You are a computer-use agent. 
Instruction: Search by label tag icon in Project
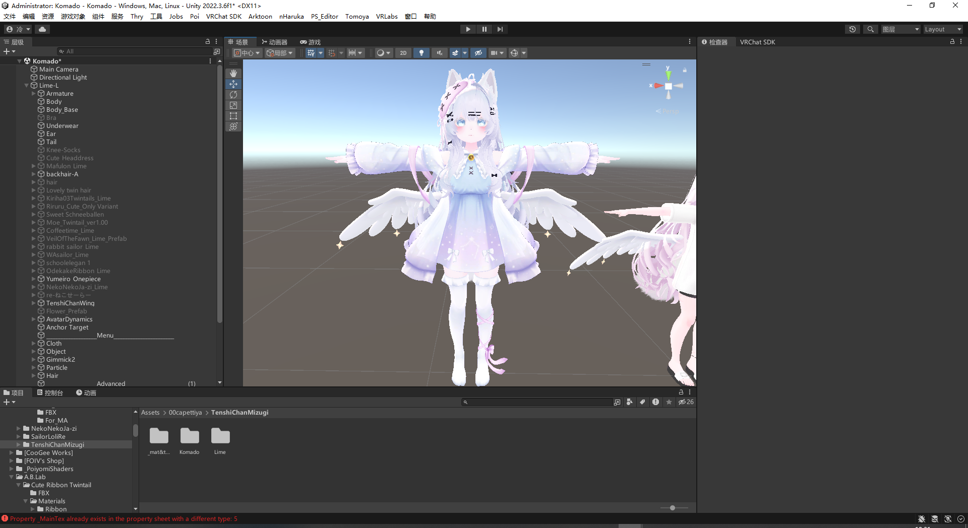(642, 402)
